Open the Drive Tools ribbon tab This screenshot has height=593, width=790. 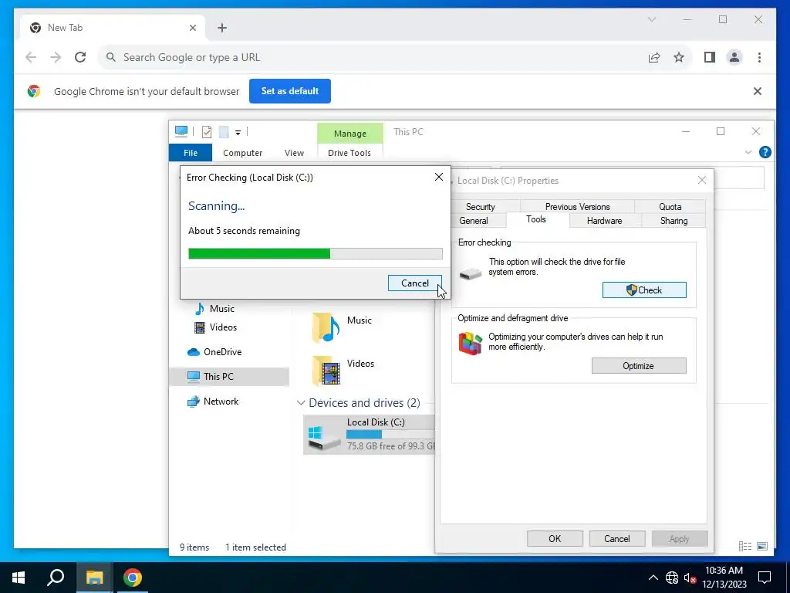(349, 153)
